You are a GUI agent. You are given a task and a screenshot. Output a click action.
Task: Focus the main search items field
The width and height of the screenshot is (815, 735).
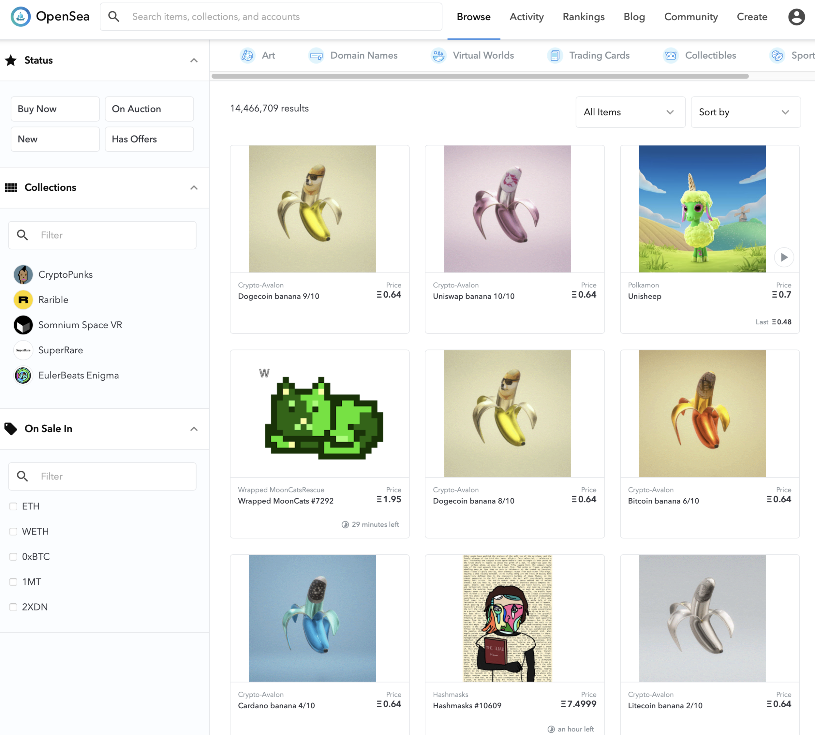[x=271, y=17]
